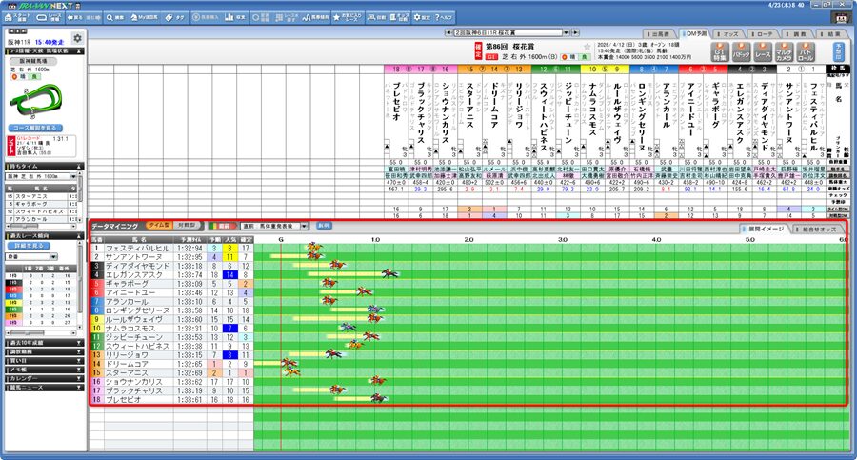Open the Help (ヘルプ) toolbar item
Image resolution: width=857 pixels, height=460 pixels.
[444, 17]
